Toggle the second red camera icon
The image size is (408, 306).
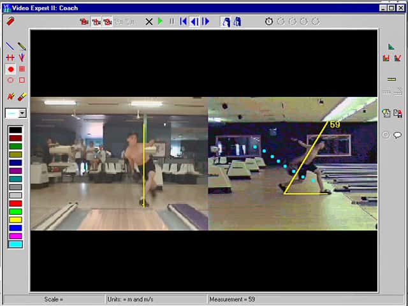coord(96,22)
